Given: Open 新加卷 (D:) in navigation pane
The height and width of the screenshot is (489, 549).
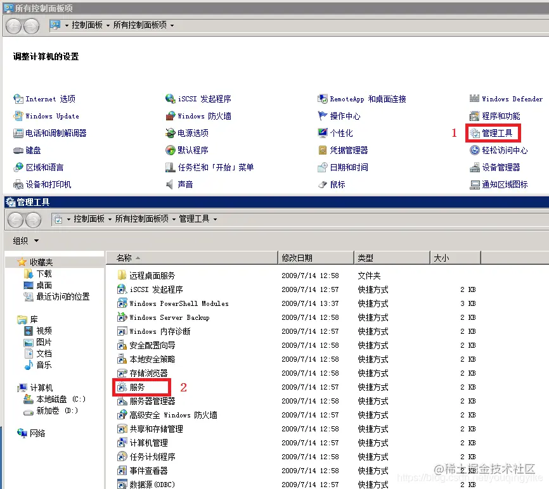Looking at the screenshot, I should tap(57, 410).
